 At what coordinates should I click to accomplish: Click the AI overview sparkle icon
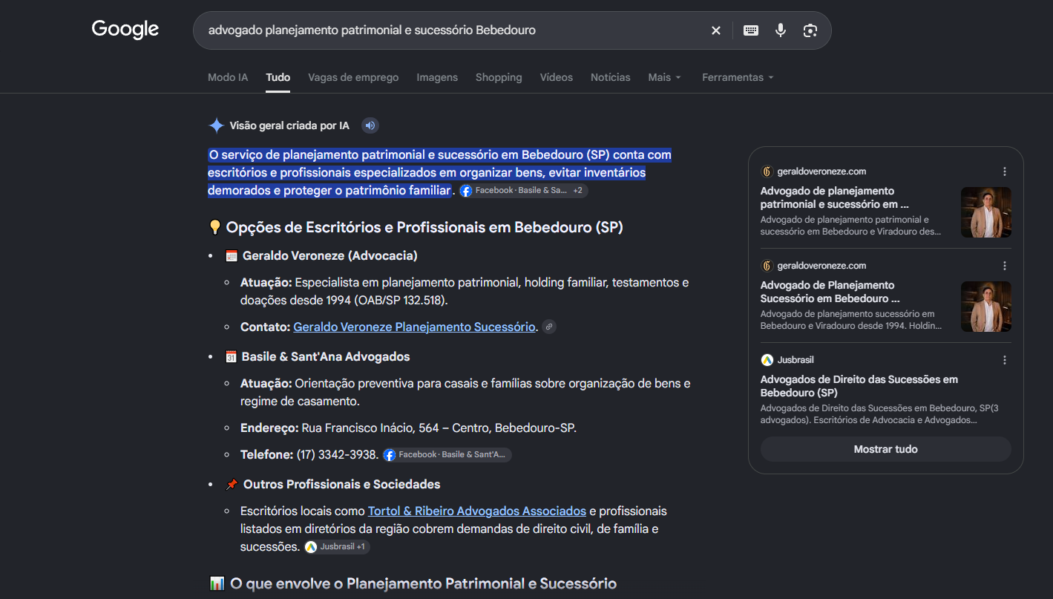tap(216, 125)
